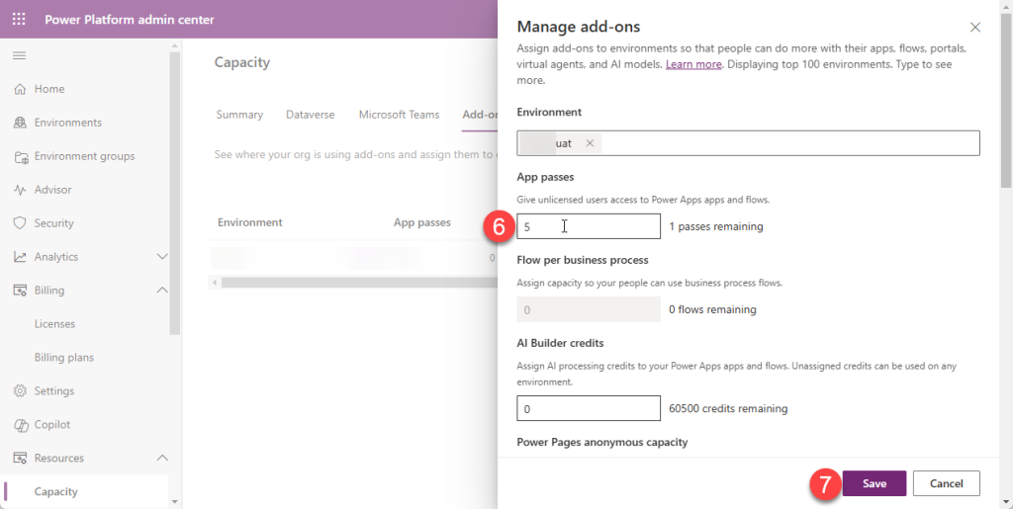
Task: Click the Copilot icon in sidebar
Action: tap(20, 424)
